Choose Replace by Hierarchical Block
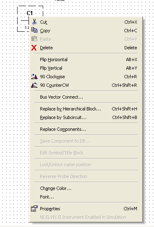 pyautogui.click(x=86, y=109)
